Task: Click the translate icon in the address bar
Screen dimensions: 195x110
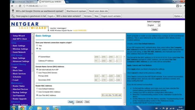Action: 178,6
